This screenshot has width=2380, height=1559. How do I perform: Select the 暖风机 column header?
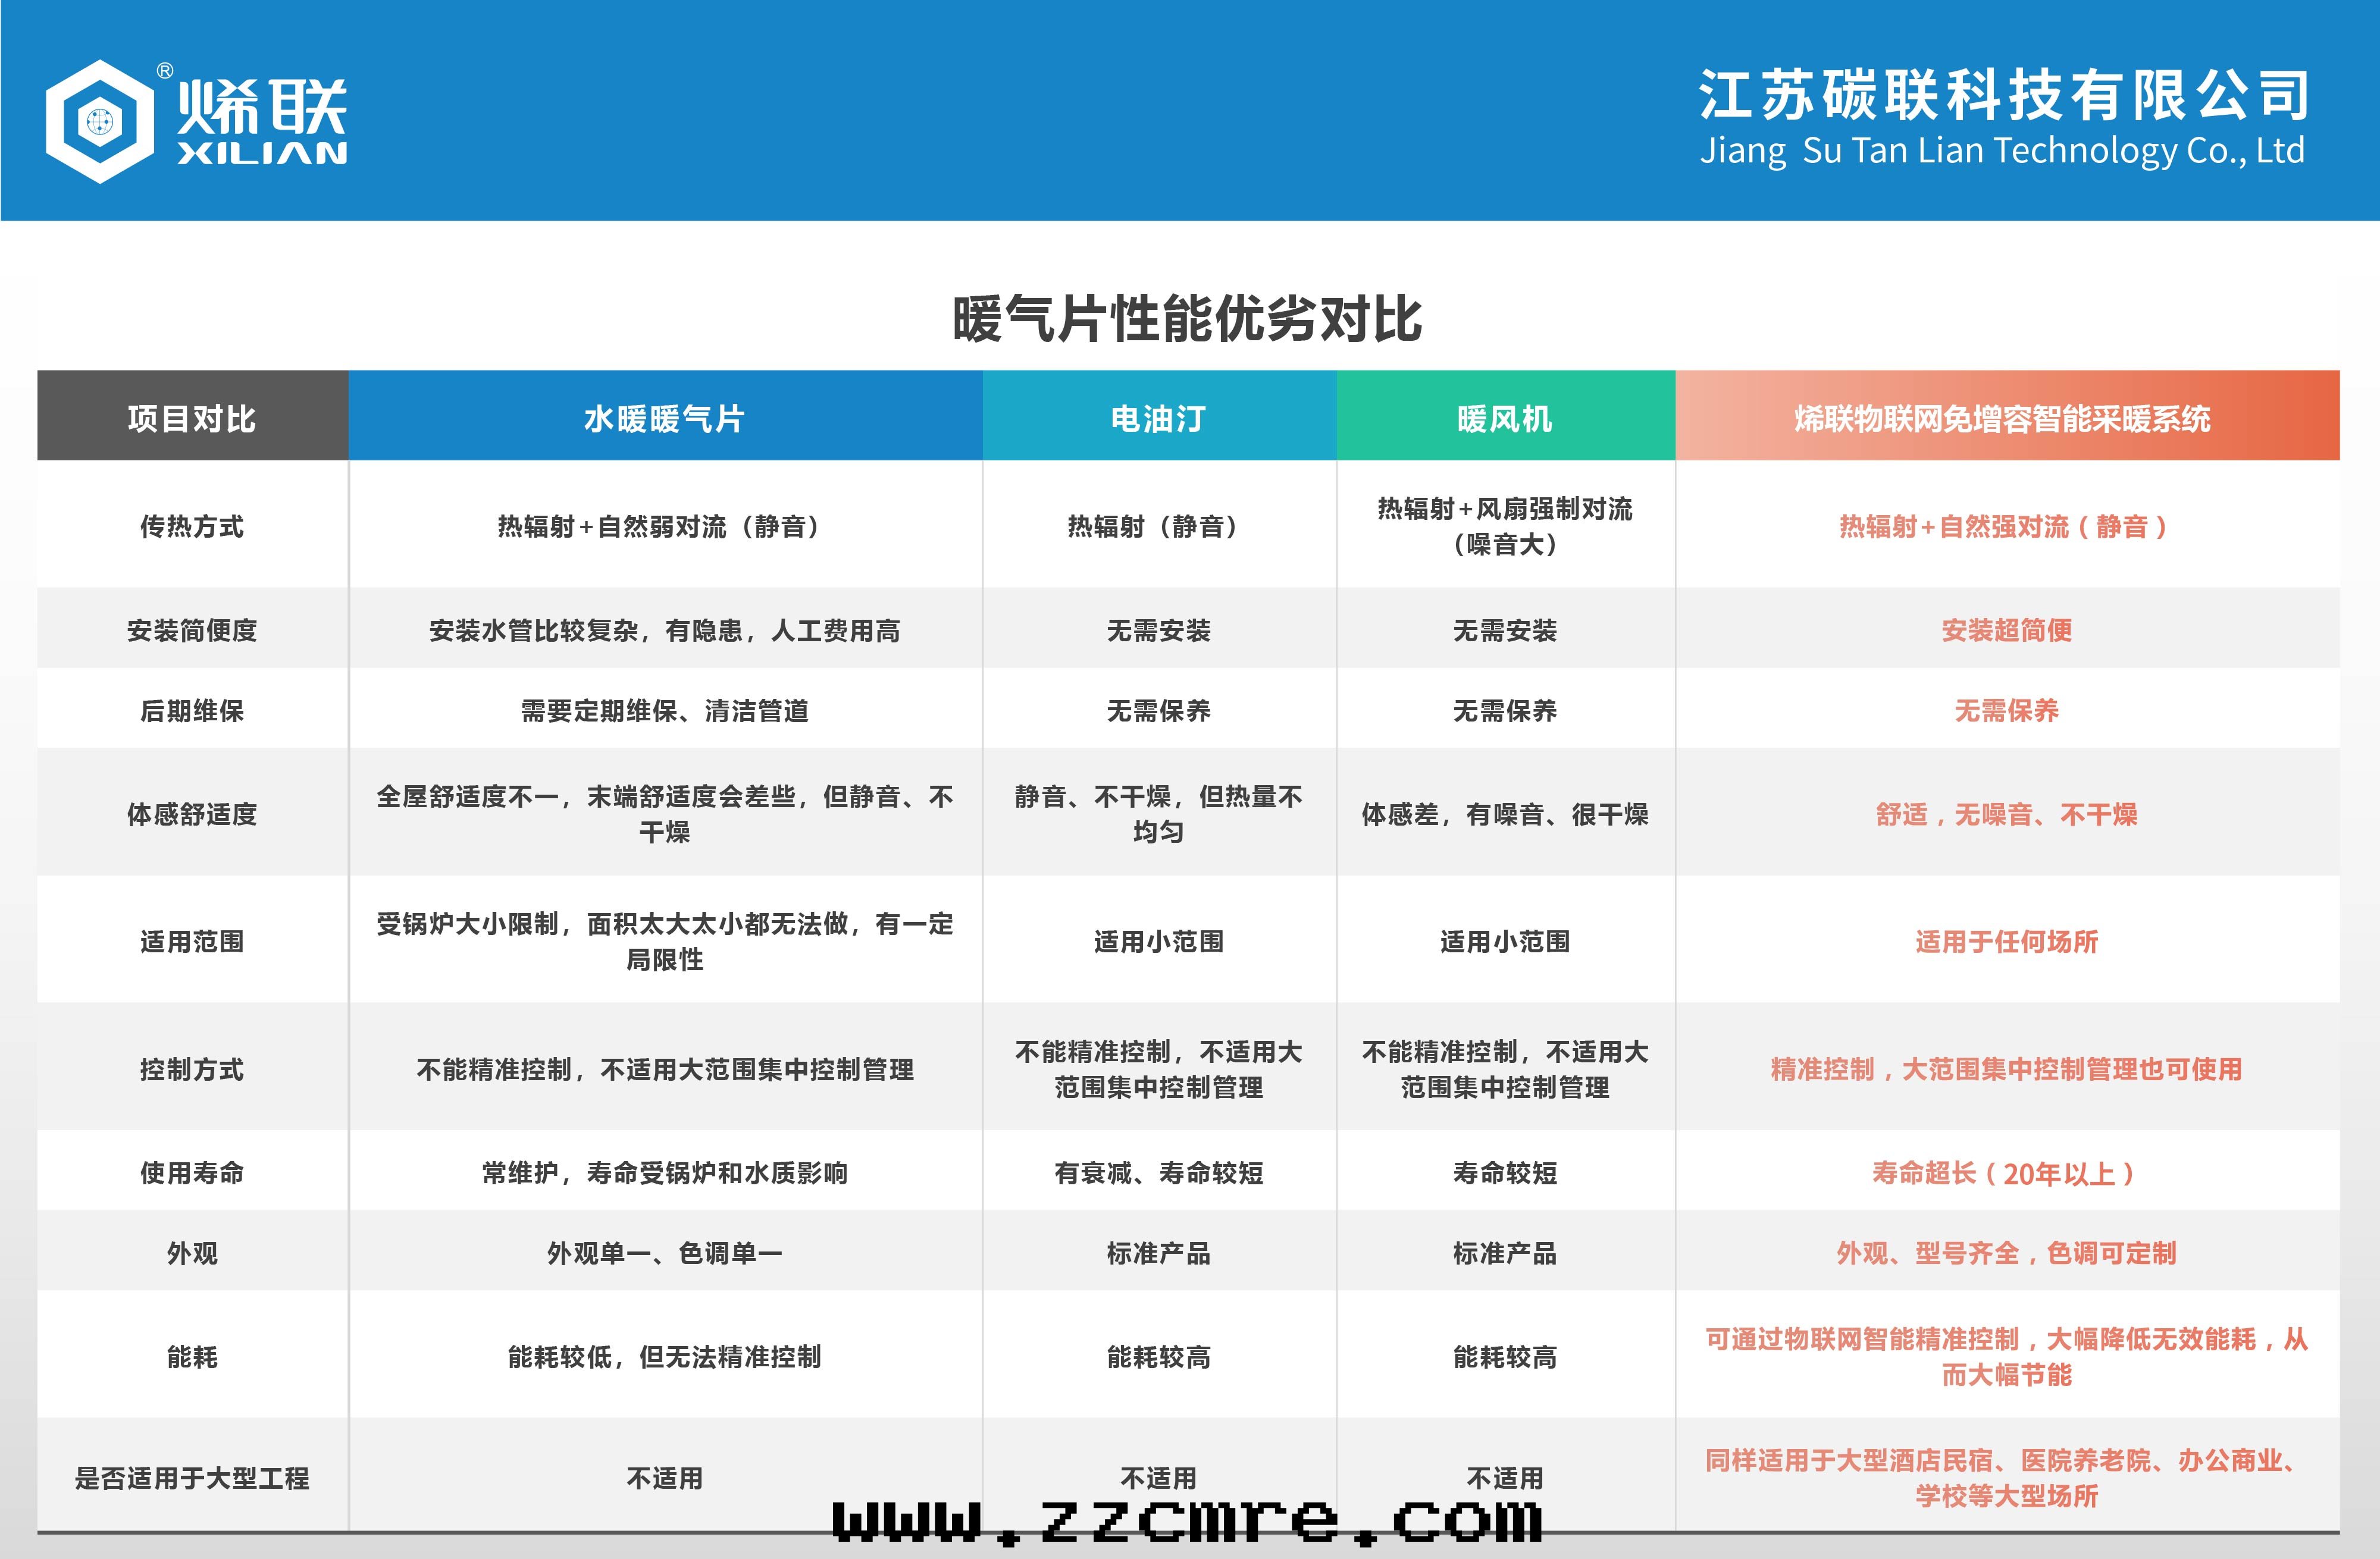(x=1505, y=418)
